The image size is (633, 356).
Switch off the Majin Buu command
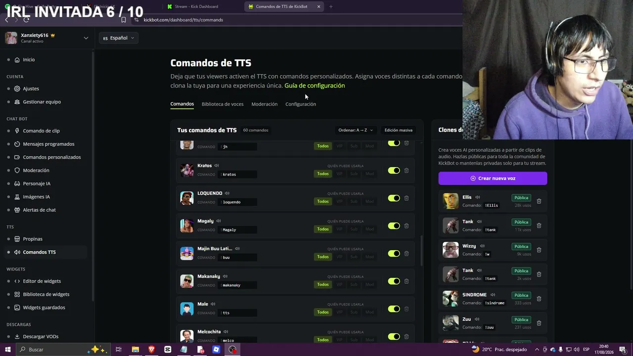(394, 254)
